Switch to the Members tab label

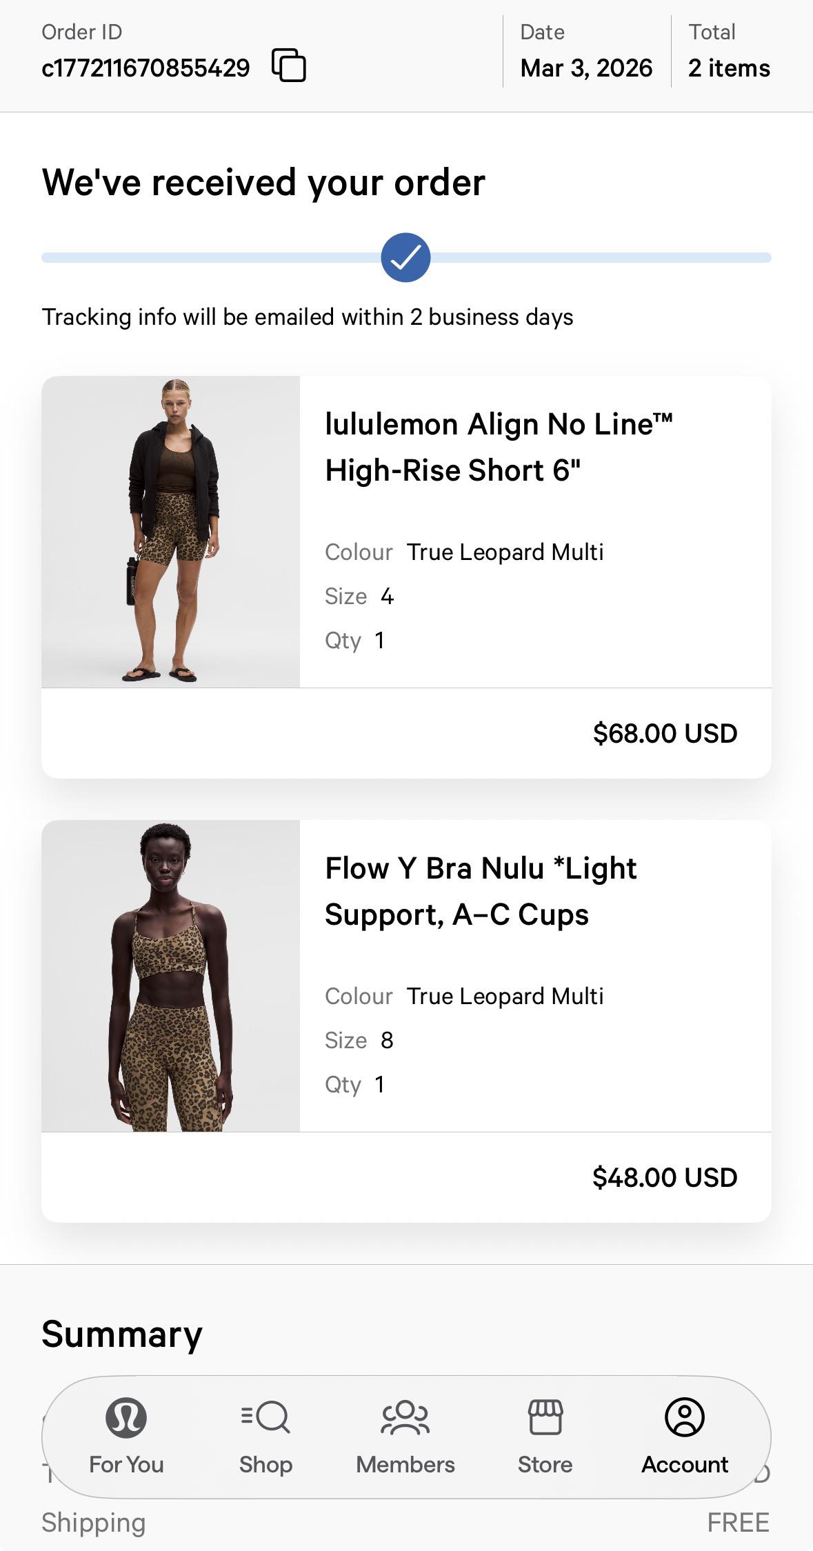(x=405, y=1464)
